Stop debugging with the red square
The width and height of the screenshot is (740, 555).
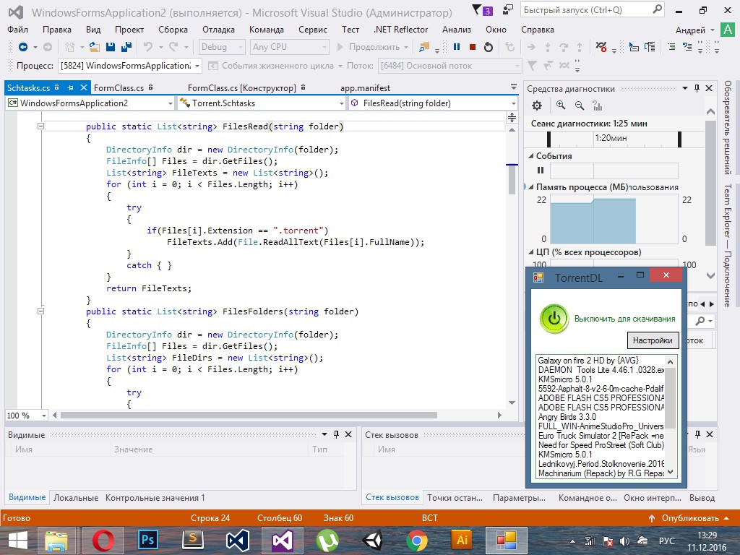point(473,47)
